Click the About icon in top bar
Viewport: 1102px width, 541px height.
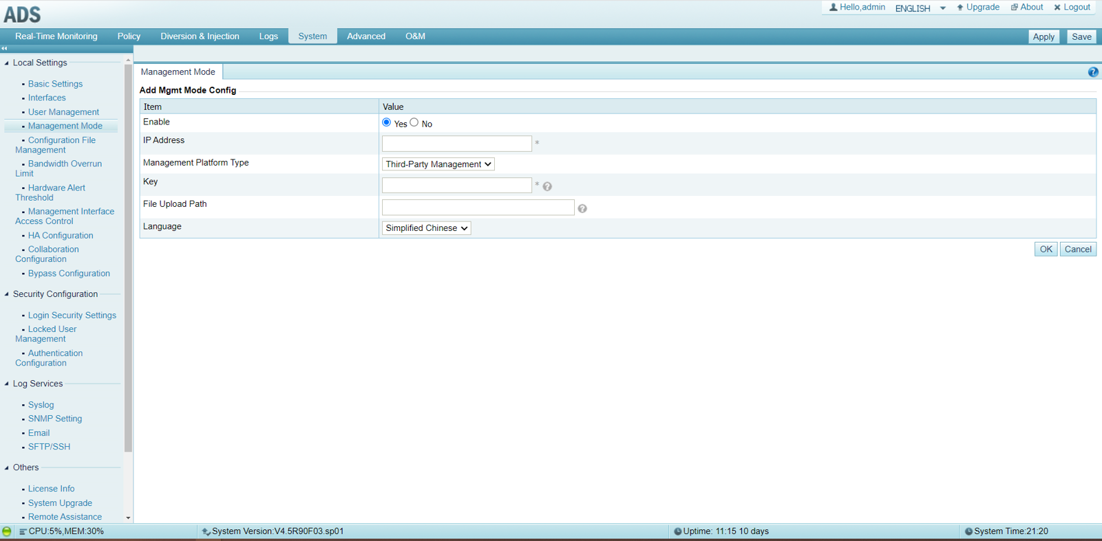[x=1014, y=8]
